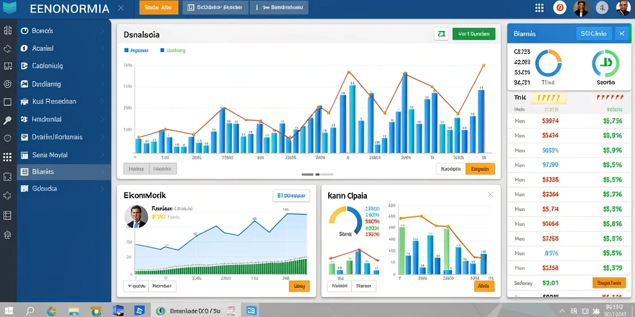Open the apps grid icon in header
This screenshot has height=317, width=635.
tap(539, 7)
